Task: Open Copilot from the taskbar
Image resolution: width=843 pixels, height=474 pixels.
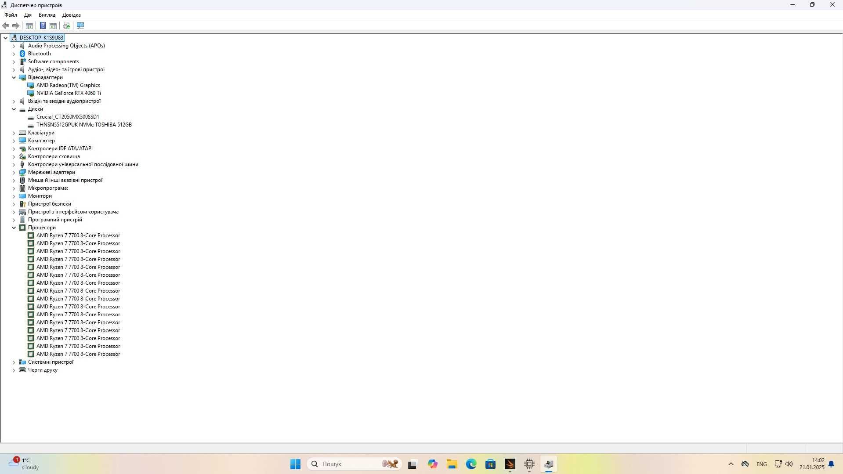Action: click(x=433, y=464)
